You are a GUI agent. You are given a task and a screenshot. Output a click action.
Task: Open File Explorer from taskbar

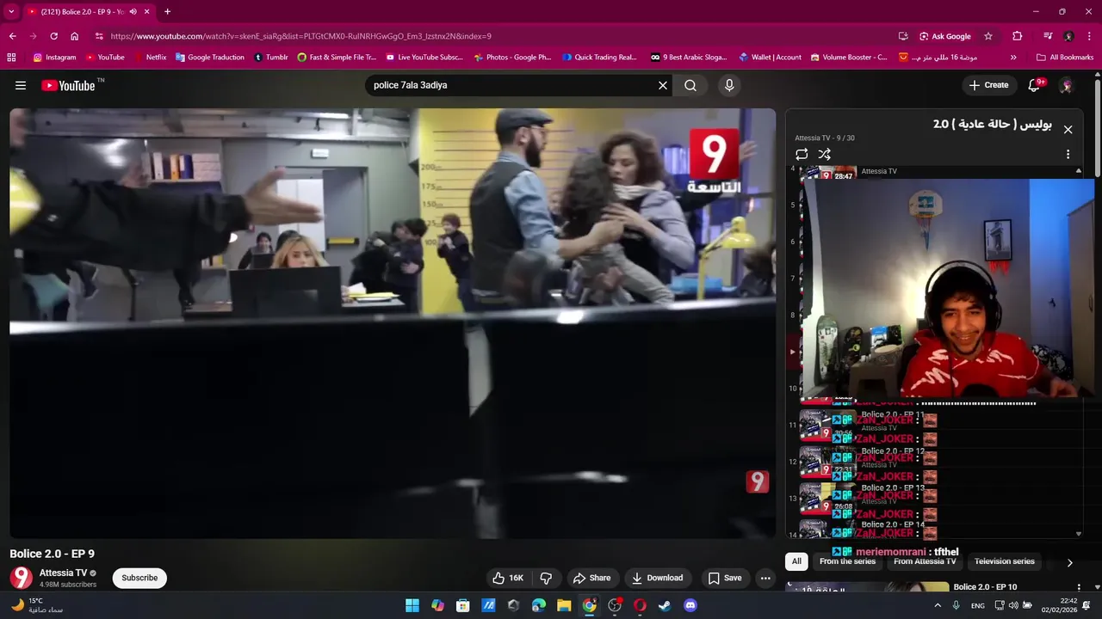click(564, 605)
